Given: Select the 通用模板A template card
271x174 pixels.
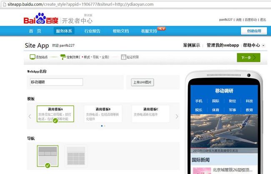Looking at the screenshot, I should coord(55,114).
